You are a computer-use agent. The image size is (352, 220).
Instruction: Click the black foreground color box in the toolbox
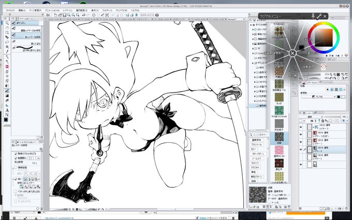[x=6, y=120]
